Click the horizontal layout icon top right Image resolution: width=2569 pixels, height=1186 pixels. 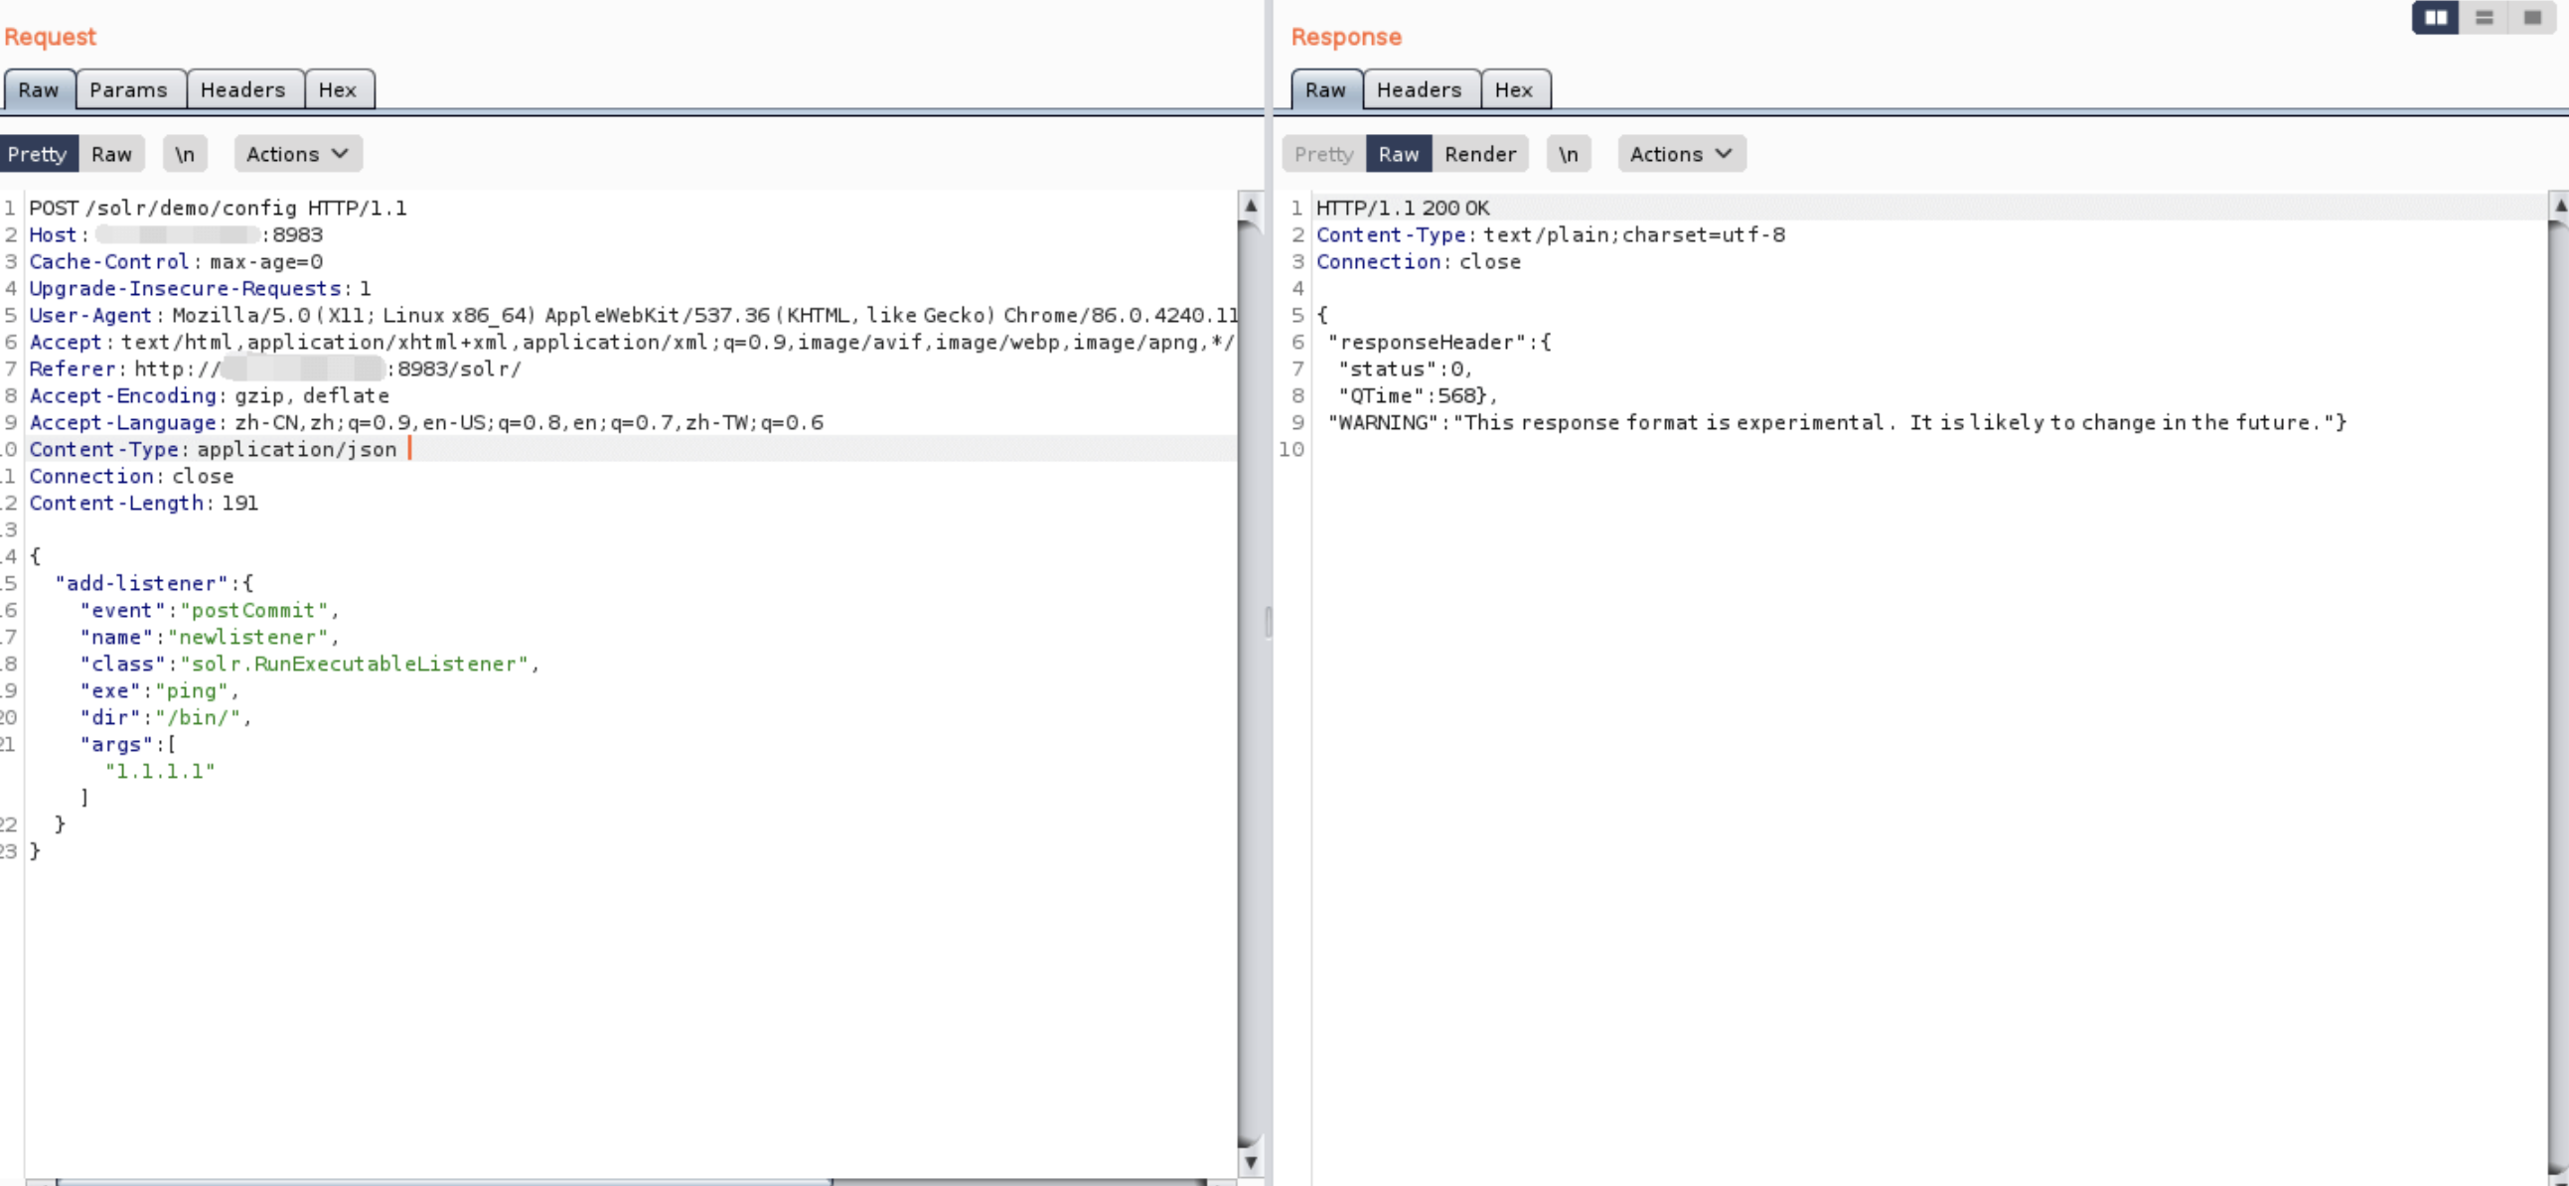point(2484,18)
